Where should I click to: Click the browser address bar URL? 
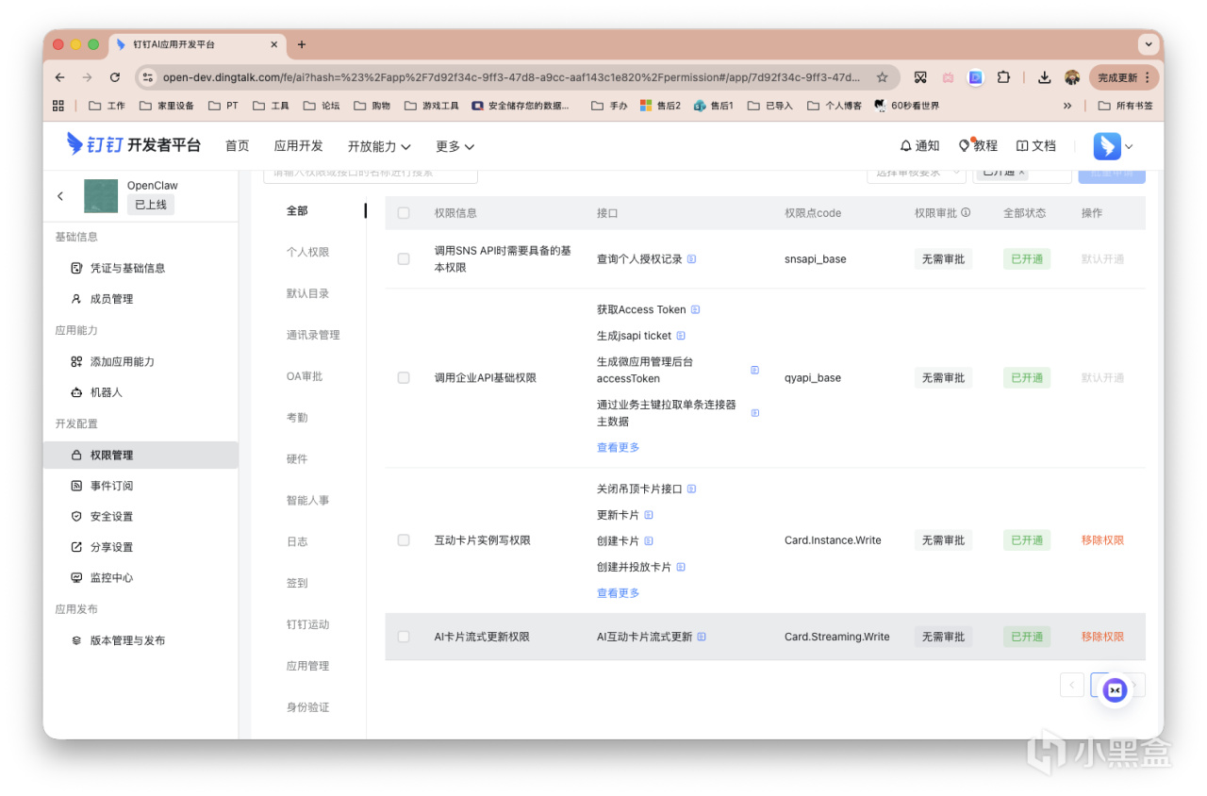(x=511, y=77)
